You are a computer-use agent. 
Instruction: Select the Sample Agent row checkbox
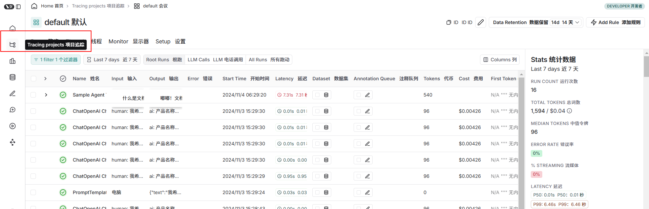click(x=33, y=95)
